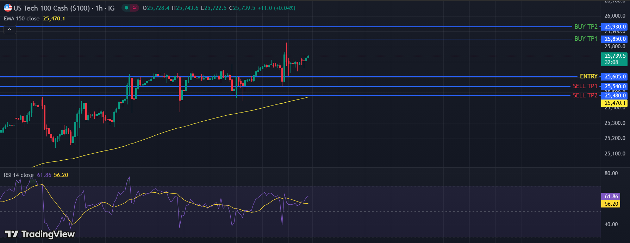Select the EMA 150 close indicator legend
630x243 pixels.
pos(22,18)
